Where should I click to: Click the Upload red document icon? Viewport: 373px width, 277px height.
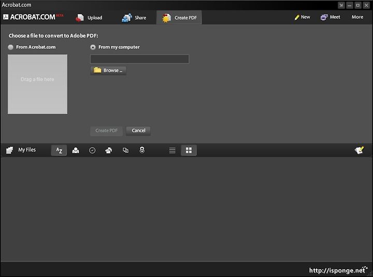coord(80,18)
